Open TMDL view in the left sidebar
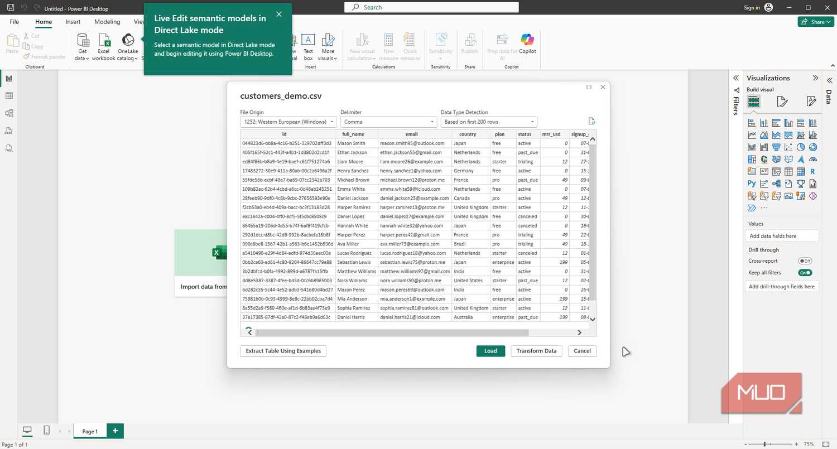Image resolution: width=837 pixels, height=449 pixels. coord(9,148)
